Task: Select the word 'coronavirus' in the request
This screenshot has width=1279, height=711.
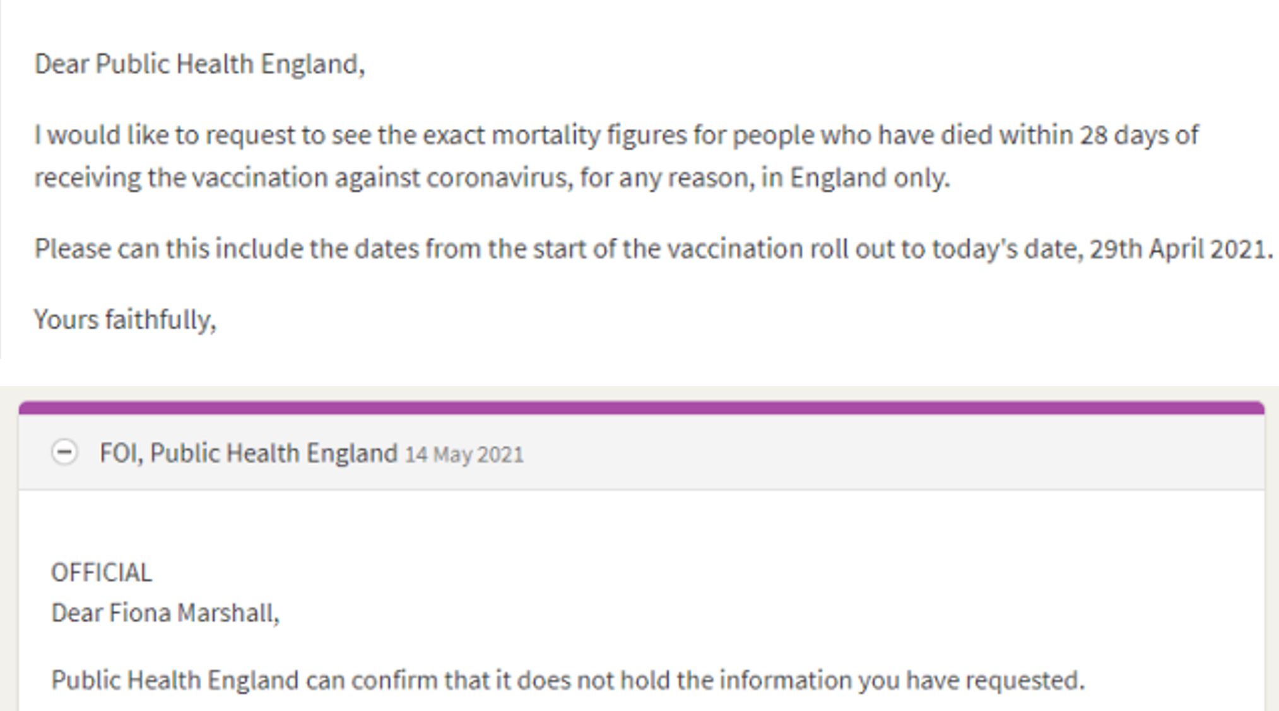Action: tap(500, 178)
